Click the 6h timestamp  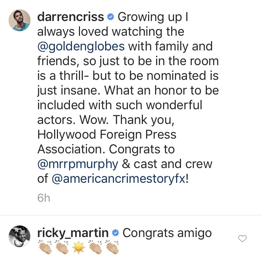(44, 198)
